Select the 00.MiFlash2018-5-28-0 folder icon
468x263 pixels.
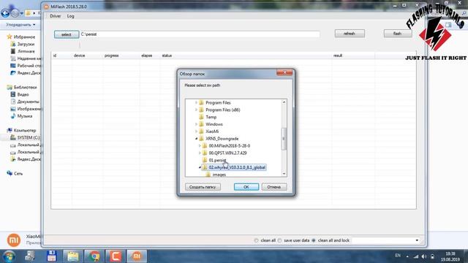click(205, 146)
